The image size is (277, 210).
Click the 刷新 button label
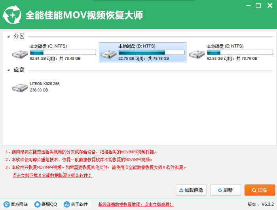pos(228,190)
